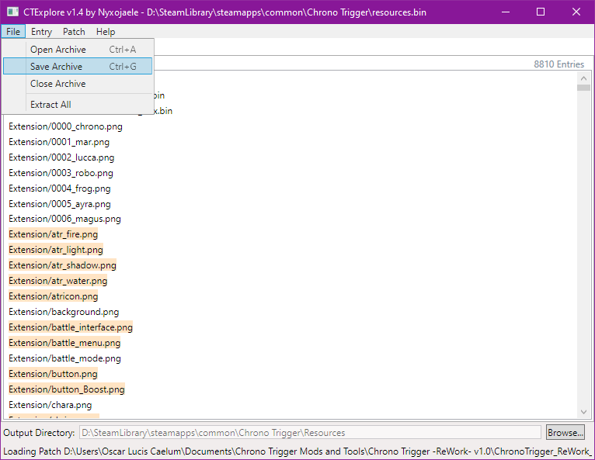Select Extension/0001_mar.png entry
The width and height of the screenshot is (595, 460).
59,142
